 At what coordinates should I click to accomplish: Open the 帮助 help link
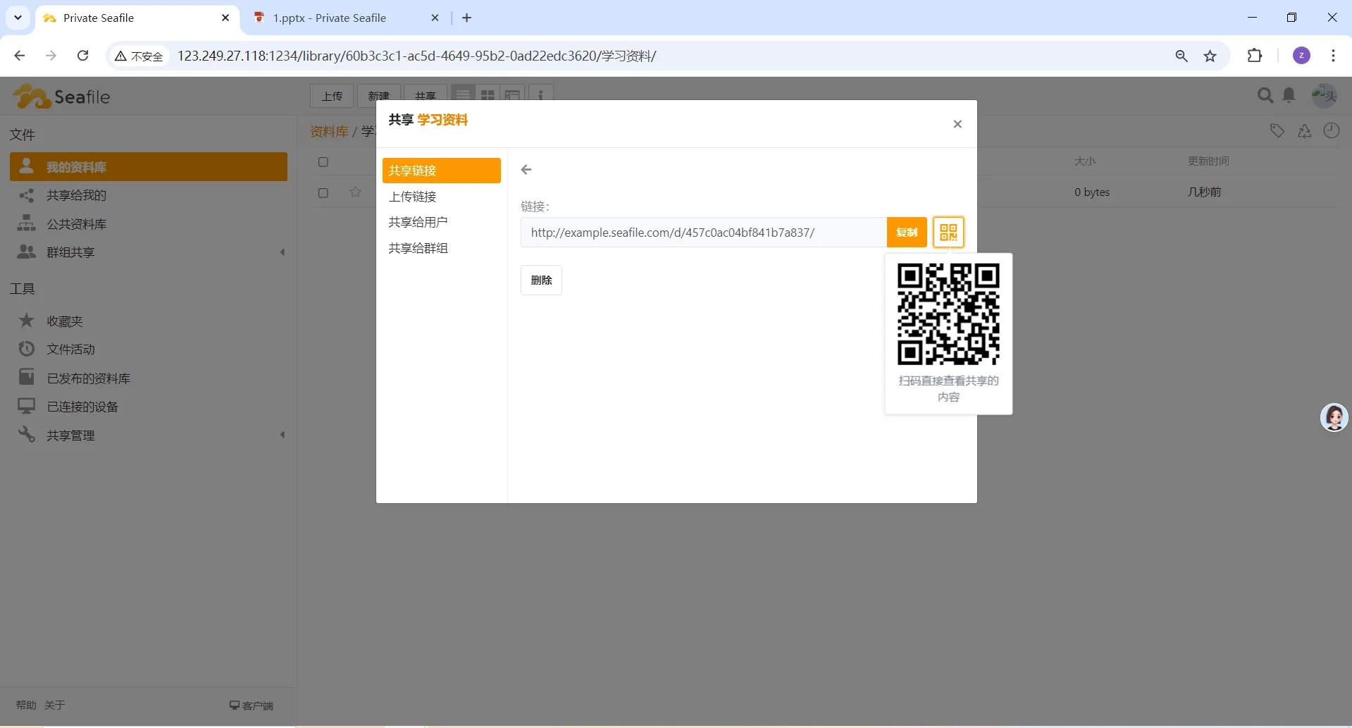click(x=26, y=705)
